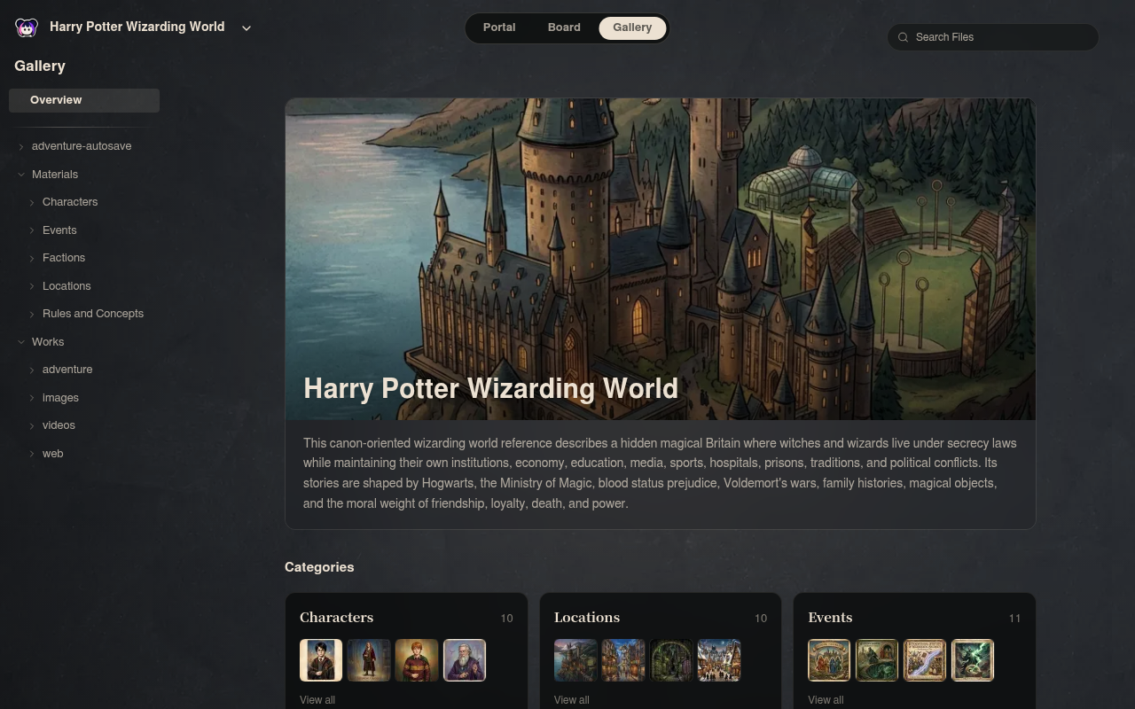Select the Gallery tab

632,27
